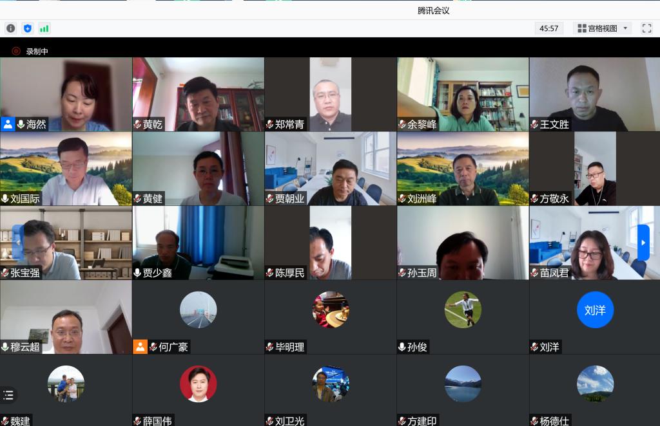Click the 贾少鑫 name label
This screenshot has height=426, width=660.
157,273
